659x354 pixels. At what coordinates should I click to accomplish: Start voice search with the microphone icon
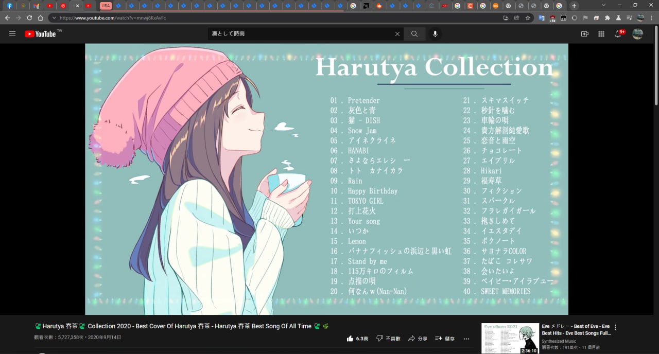click(x=435, y=34)
